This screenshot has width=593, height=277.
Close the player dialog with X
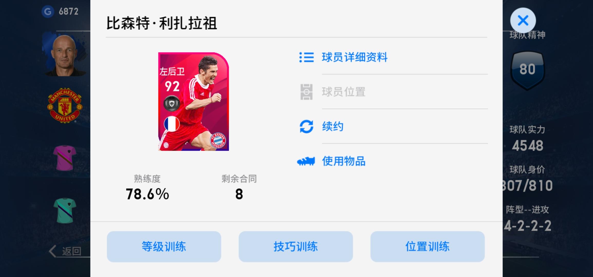pyautogui.click(x=523, y=20)
